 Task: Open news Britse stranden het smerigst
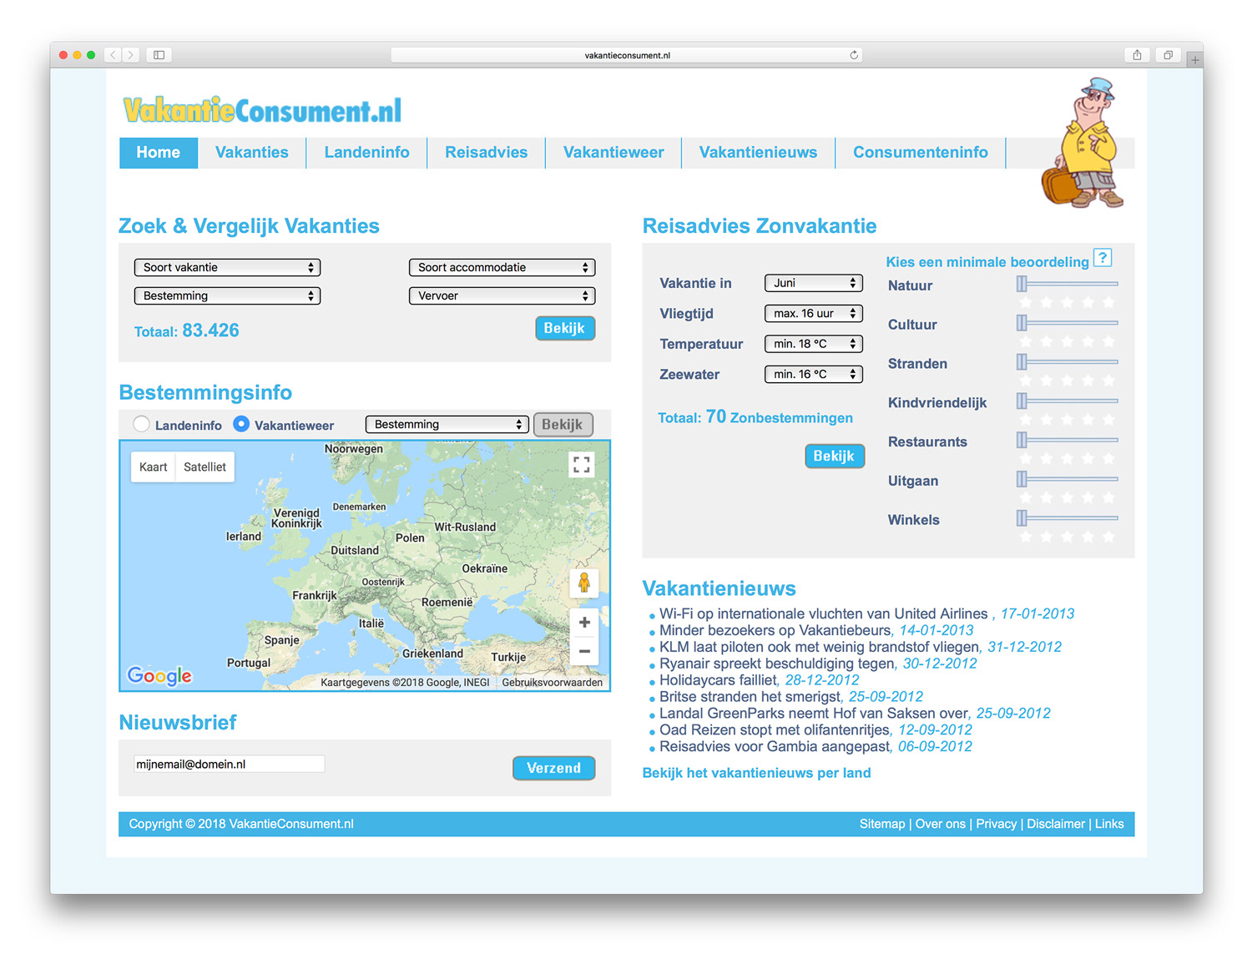(x=750, y=697)
